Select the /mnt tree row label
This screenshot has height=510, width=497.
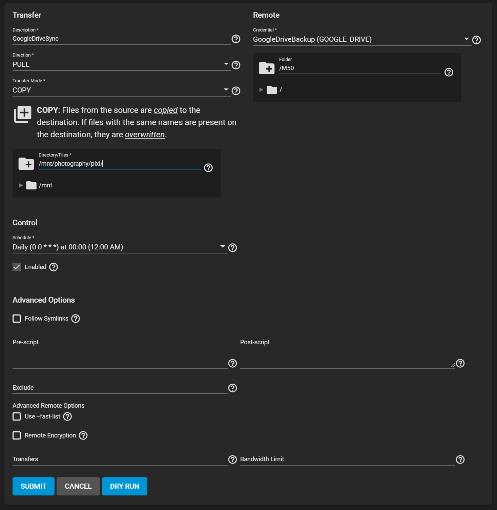point(45,185)
